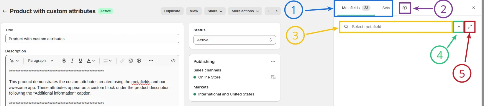Expand metafields panel to fullscreen
The width and height of the screenshot is (484, 106).
[470, 27]
